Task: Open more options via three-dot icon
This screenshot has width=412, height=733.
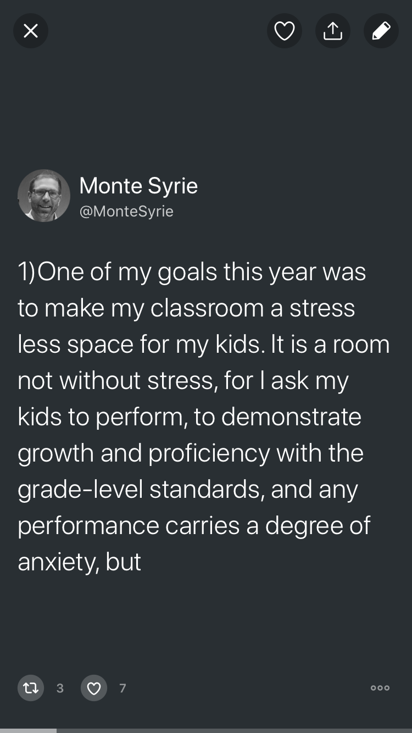Action: 380,687
